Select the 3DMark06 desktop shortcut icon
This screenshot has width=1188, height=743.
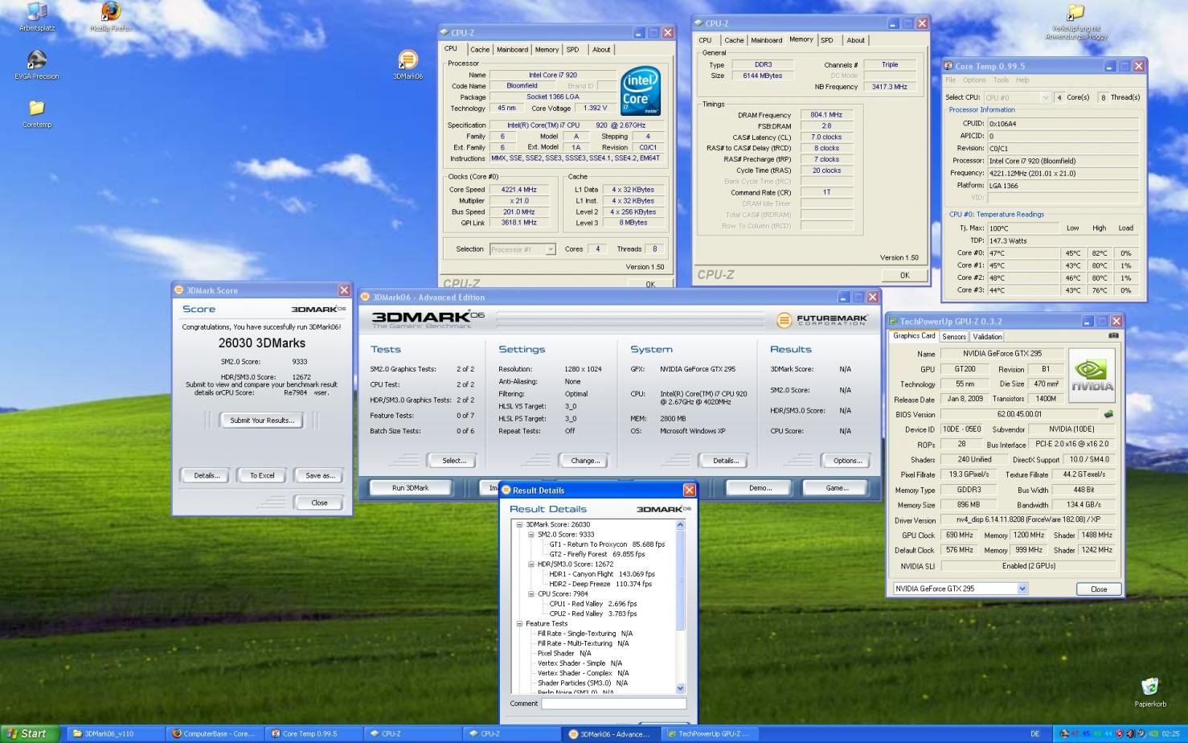coord(408,65)
